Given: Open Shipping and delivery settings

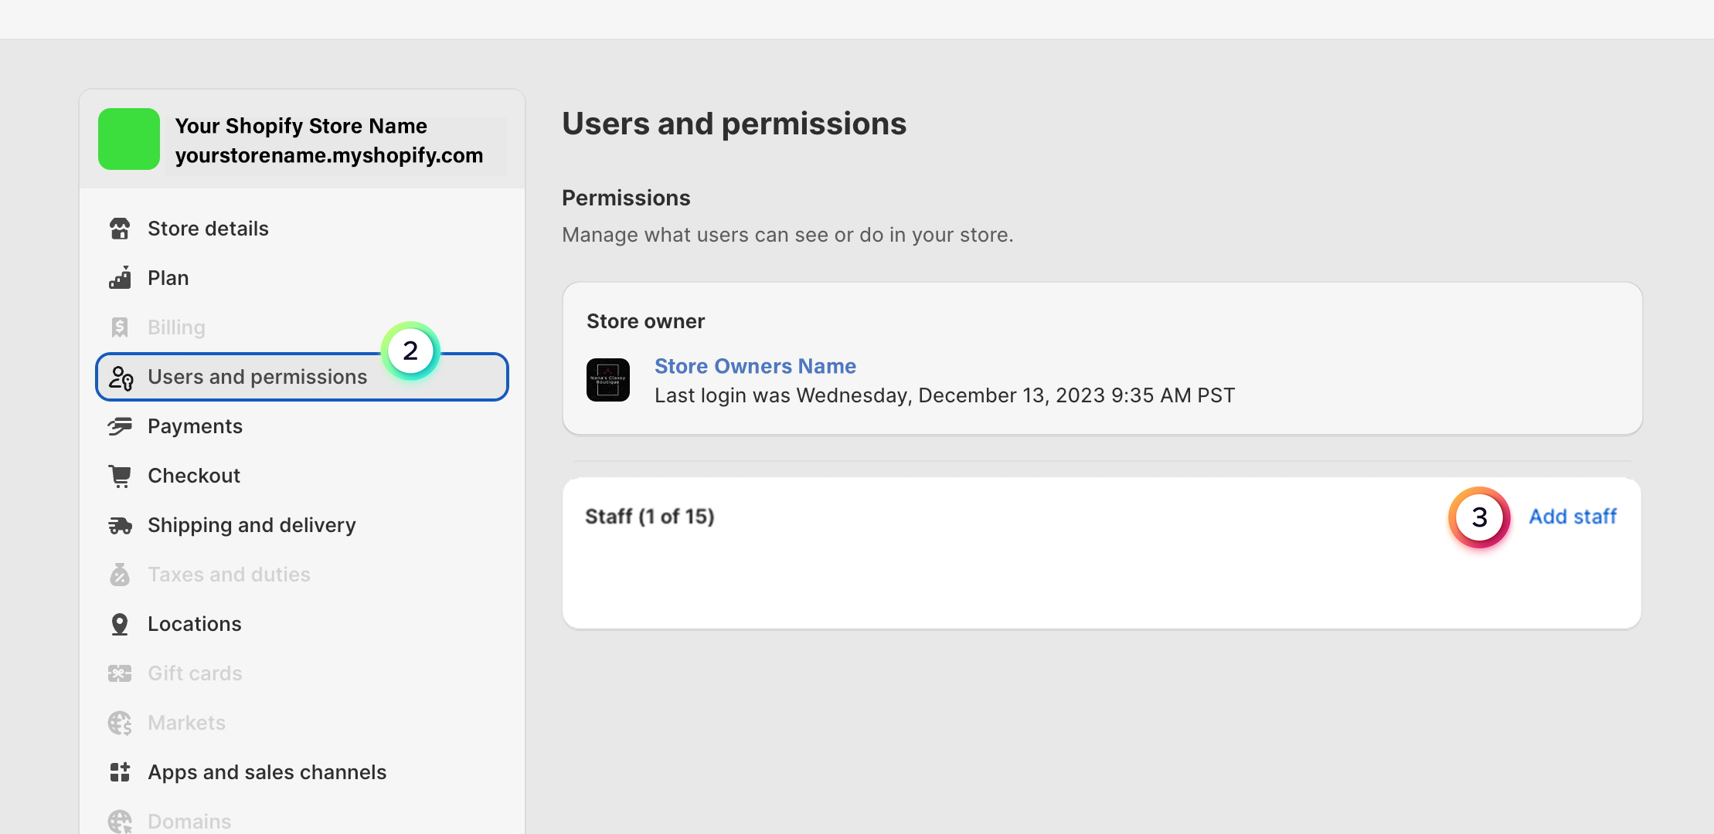Looking at the screenshot, I should (302, 525).
